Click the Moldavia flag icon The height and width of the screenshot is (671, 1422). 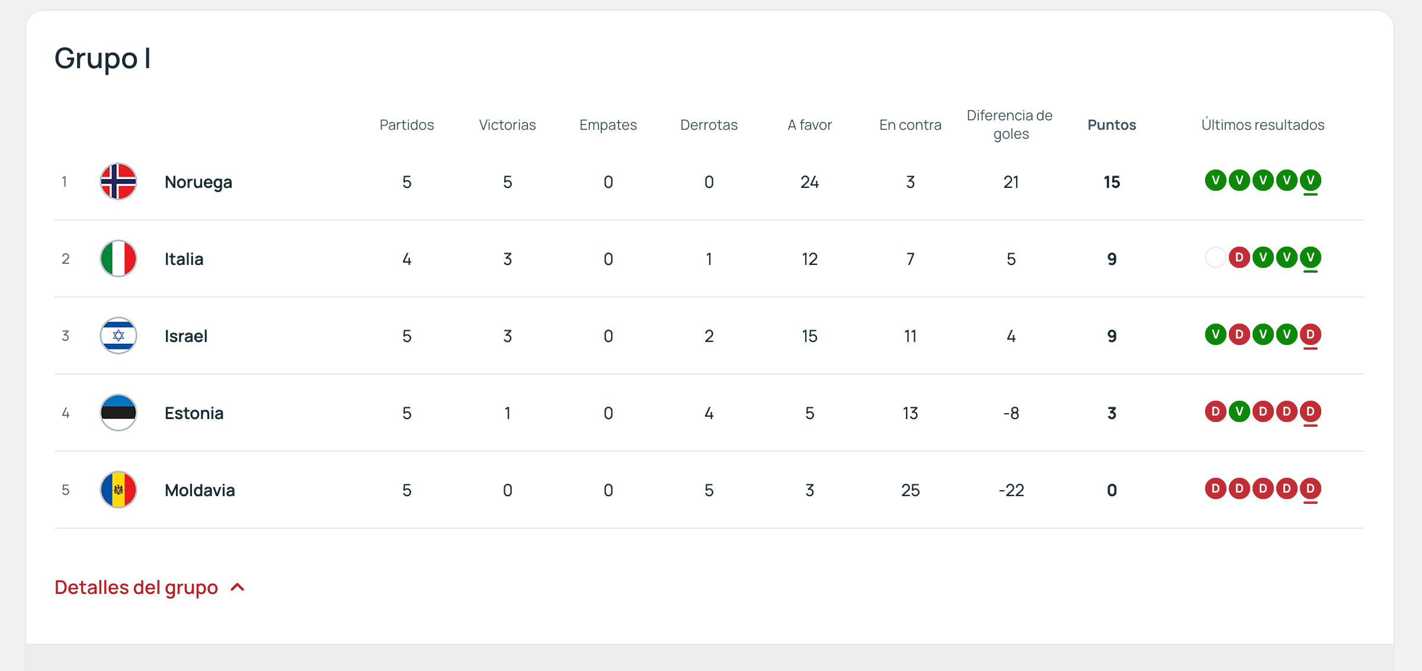(118, 490)
